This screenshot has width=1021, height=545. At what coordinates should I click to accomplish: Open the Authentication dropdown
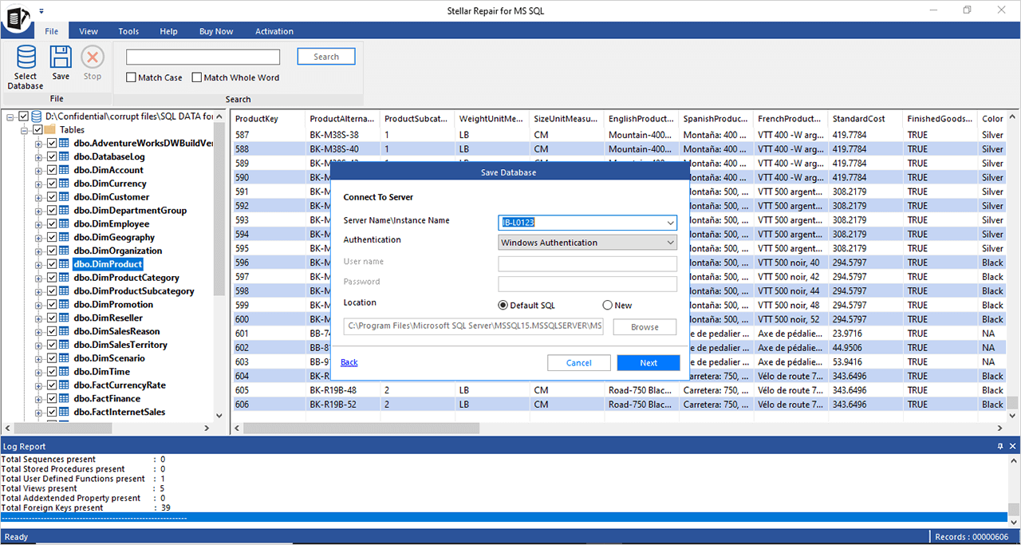(x=670, y=243)
